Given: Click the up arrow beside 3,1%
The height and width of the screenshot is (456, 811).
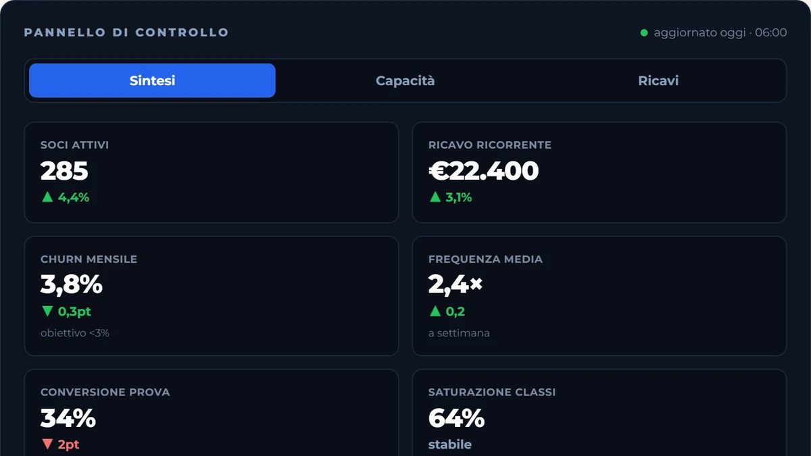Looking at the screenshot, I should (x=435, y=197).
